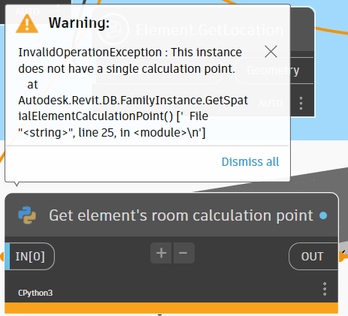The height and width of the screenshot is (316, 348).
Task: Click the Element.GetLocation node title
Action: (210, 30)
